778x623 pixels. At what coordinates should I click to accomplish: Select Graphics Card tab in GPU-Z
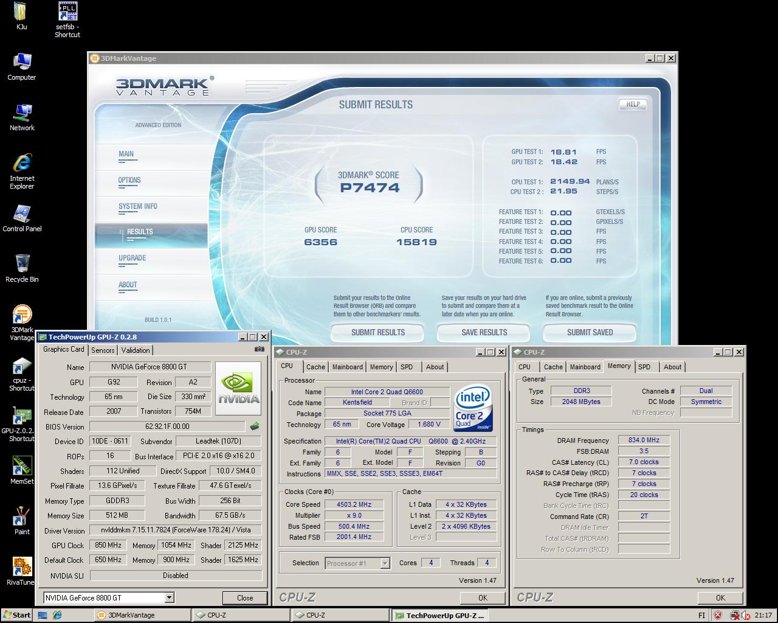click(64, 349)
